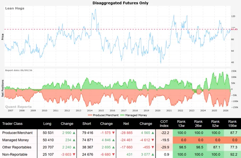Viewport: 241px width, 158px height.
Task: Click the COT Index value -29.9
Action: (x=165, y=147)
